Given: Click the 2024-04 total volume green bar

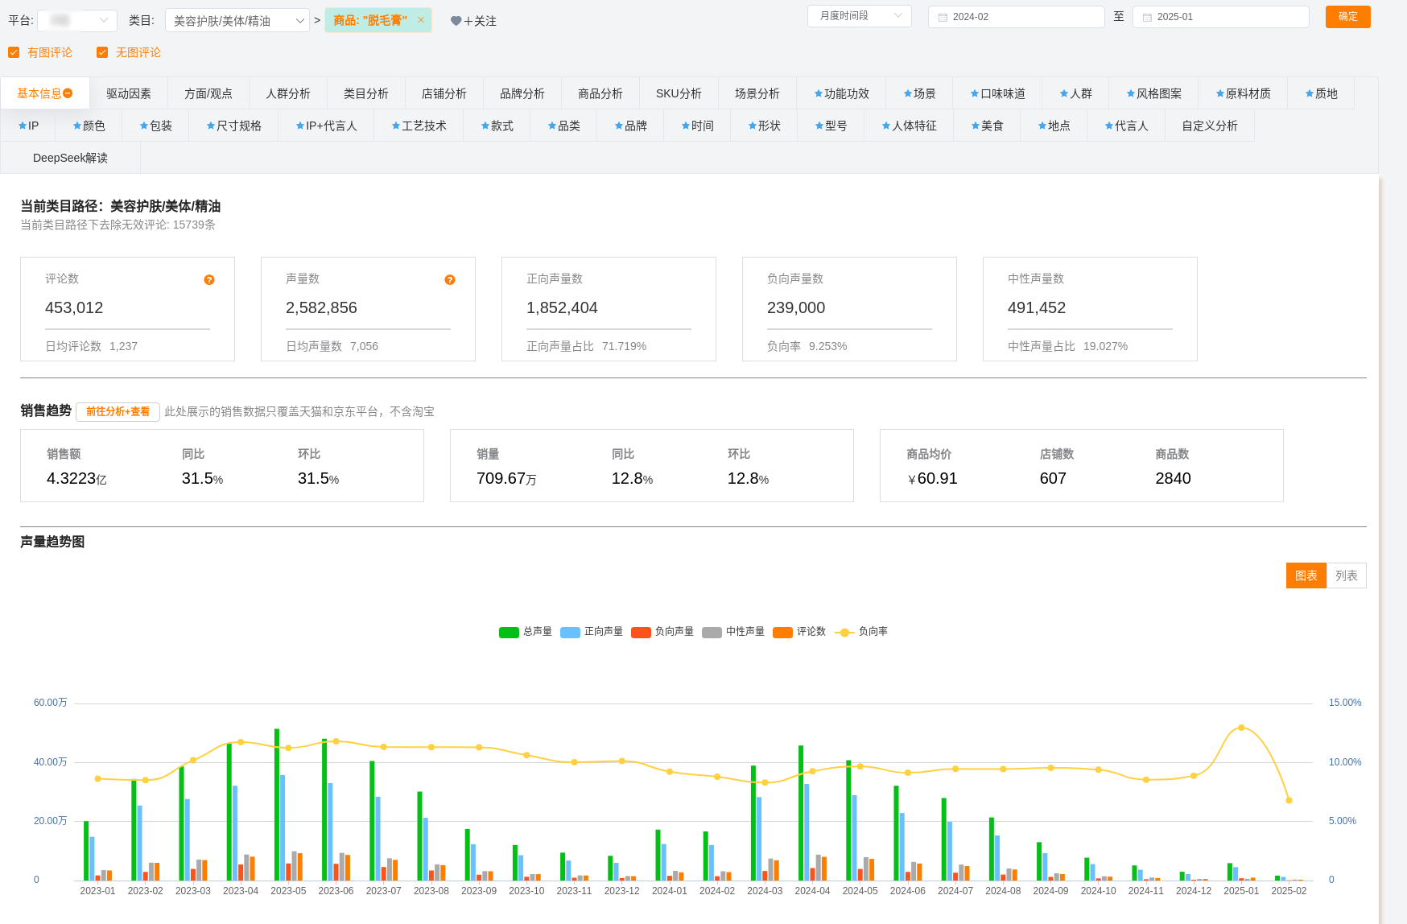Looking at the screenshot, I should point(801,813).
